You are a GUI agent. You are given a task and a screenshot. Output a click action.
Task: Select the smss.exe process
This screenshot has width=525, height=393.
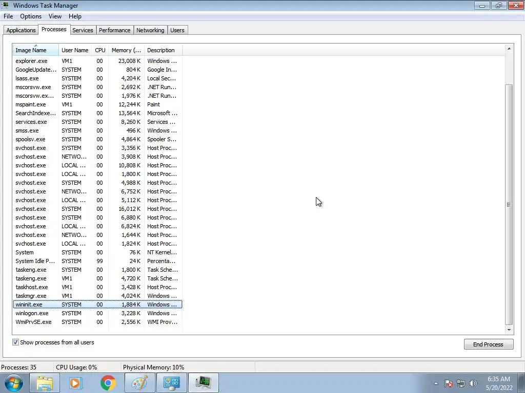coord(97,130)
